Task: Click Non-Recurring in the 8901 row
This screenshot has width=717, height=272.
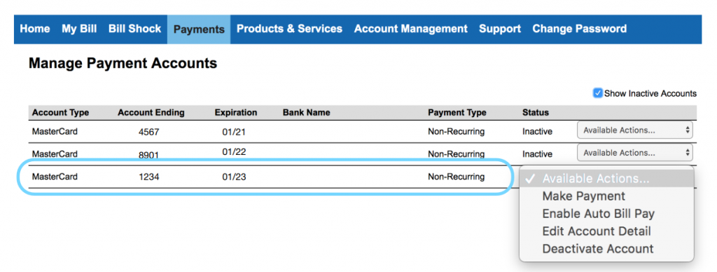Action: [456, 154]
